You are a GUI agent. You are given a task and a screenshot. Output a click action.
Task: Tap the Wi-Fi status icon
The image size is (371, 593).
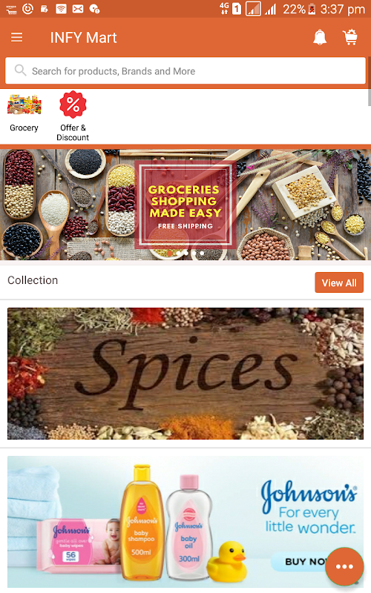click(x=62, y=9)
